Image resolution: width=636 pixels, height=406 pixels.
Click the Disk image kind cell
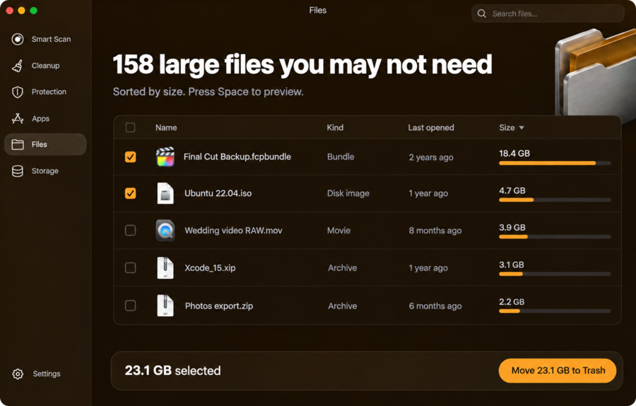(348, 193)
